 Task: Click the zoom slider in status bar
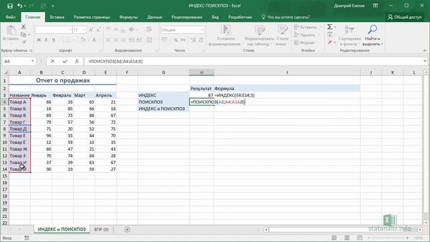[388, 238]
